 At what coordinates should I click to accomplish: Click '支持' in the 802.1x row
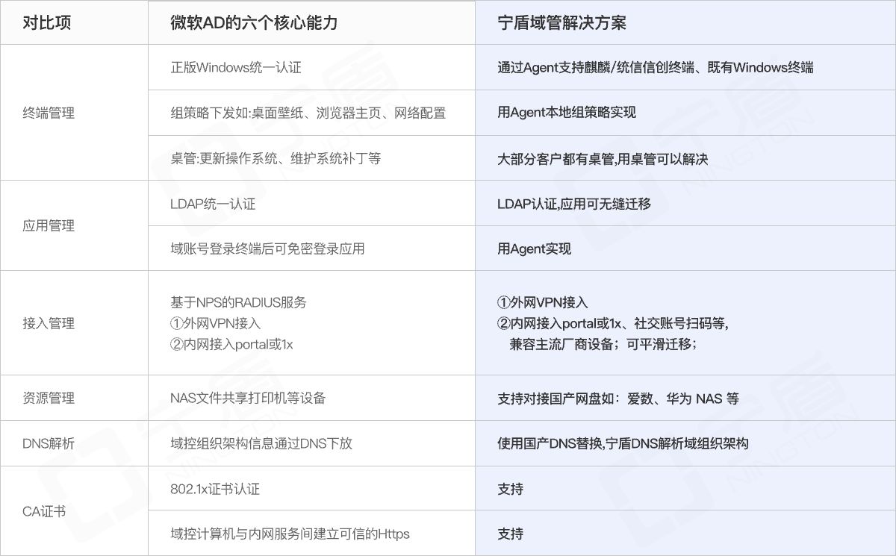[510, 489]
